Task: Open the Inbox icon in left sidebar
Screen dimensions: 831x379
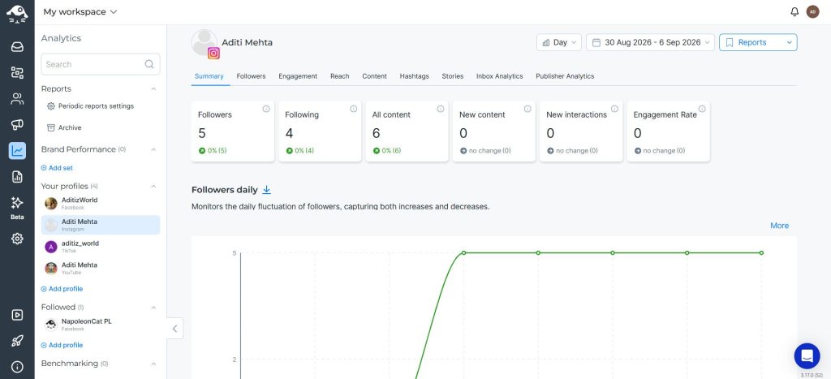Action: point(17,46)
